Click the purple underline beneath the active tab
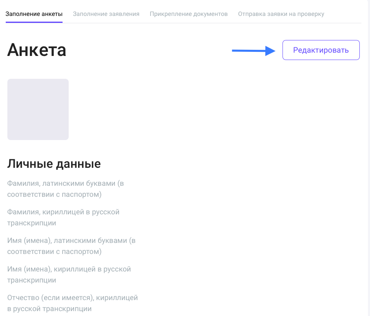Screen dimensions: 370x316 (34, 22)
